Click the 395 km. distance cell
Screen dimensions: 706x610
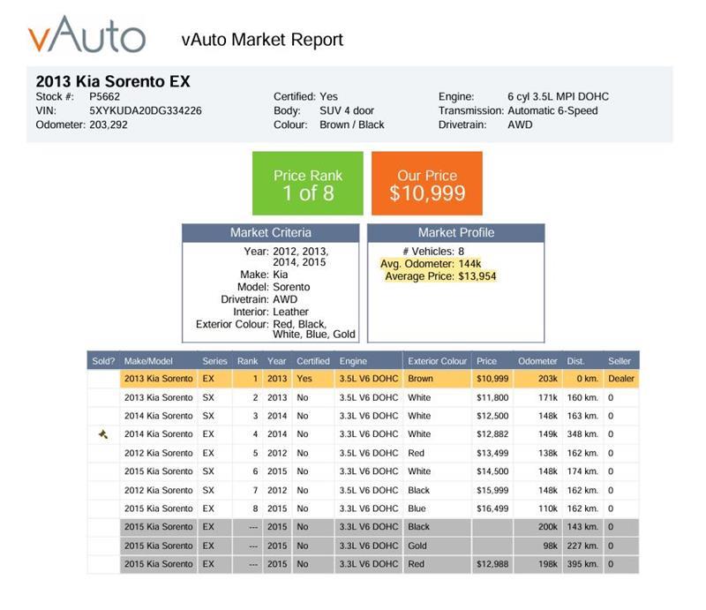(582, 564)
